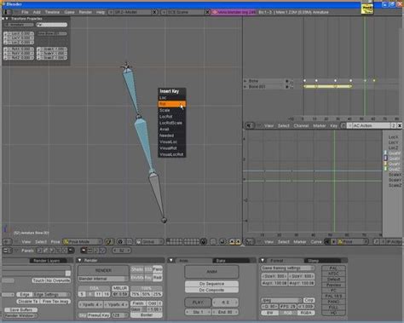Open the Pose Mode dropdown
Image resolution: width=404 pixels, height=323 pixels.
[x=83, y=242]
